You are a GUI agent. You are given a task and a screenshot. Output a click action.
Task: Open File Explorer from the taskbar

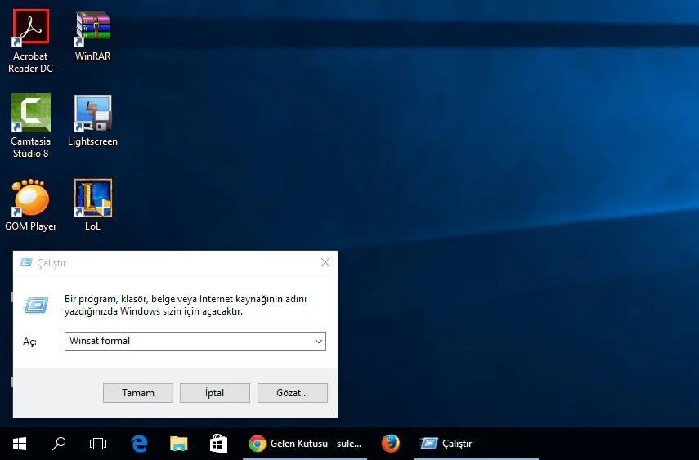(179, 444)
